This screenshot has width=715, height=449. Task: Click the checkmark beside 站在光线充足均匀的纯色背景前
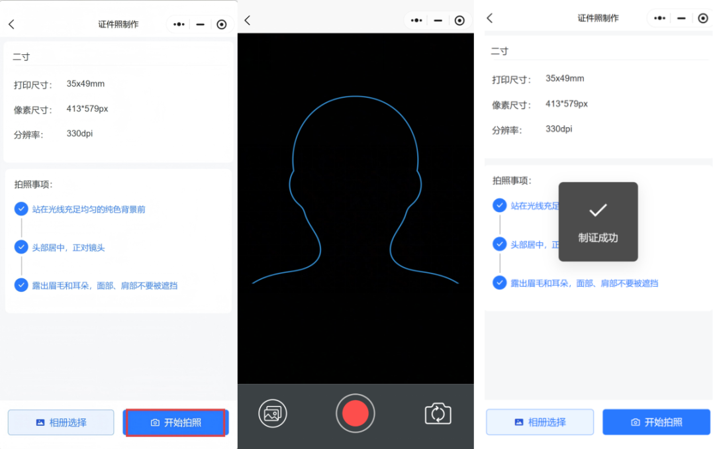pyautogui.click(x=21, y=209)
